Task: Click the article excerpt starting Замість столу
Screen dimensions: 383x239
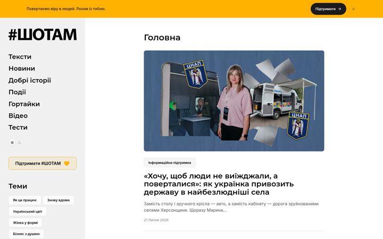Action: pyautogui.click(x=231, y=207)
